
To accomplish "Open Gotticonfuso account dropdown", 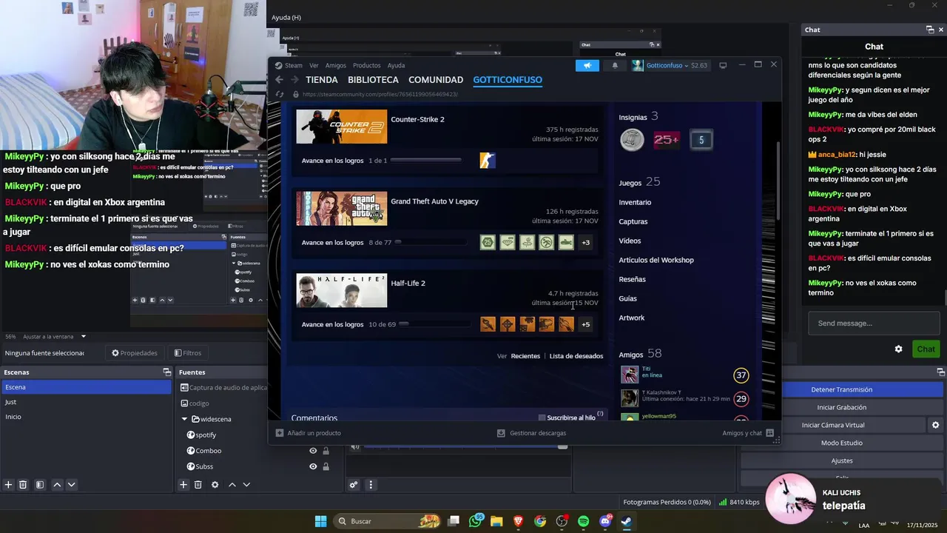I will click(x=670, y=65).
